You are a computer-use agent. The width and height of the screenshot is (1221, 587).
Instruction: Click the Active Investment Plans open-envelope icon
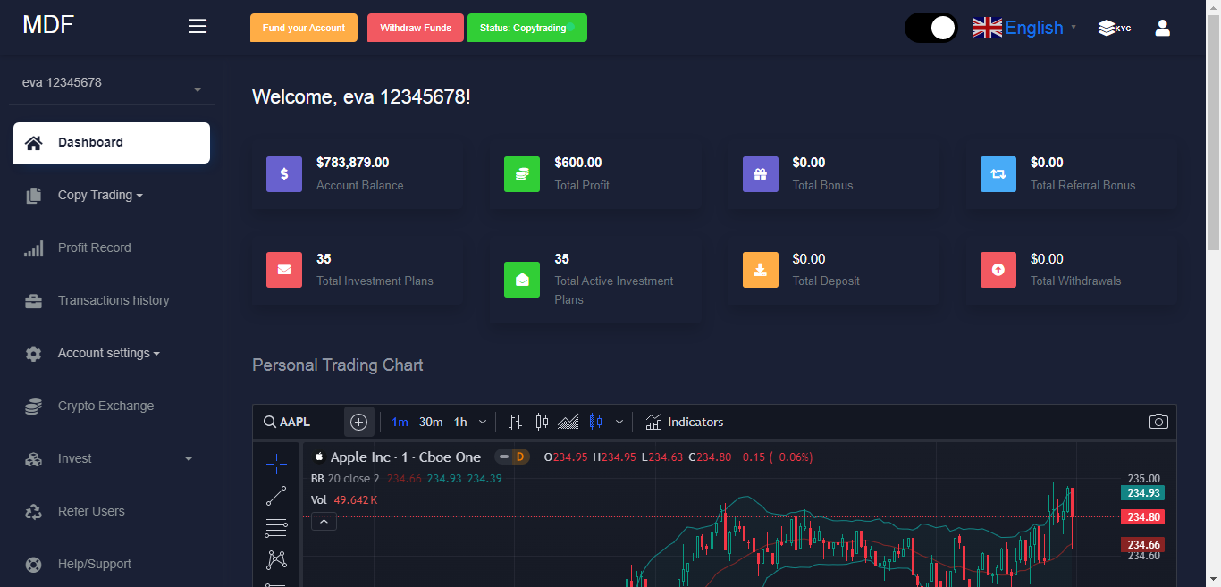(522, 279)
